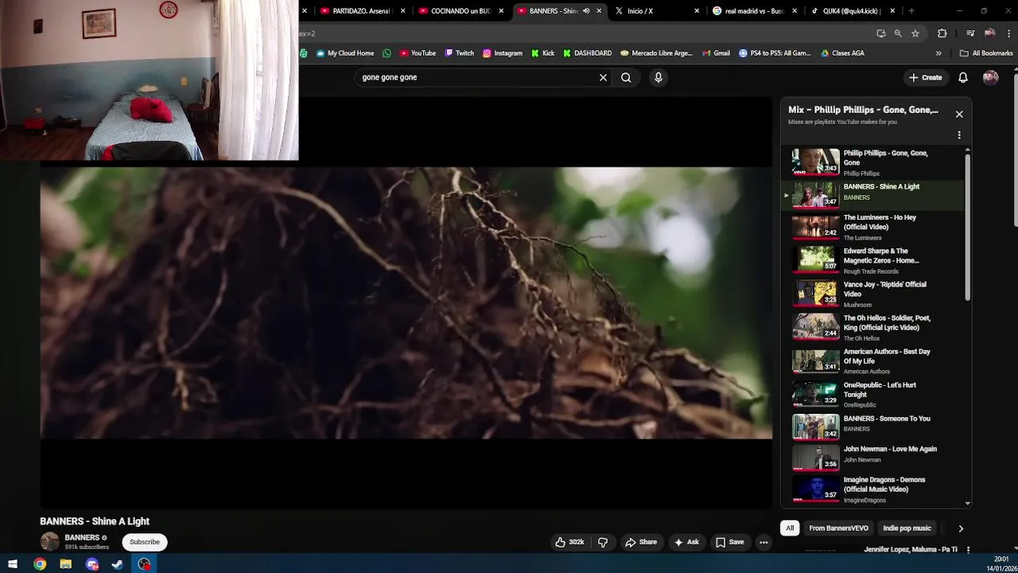Mute the BANNERS tab audio icon
The image size is (1018, 573).
point(586,11)
